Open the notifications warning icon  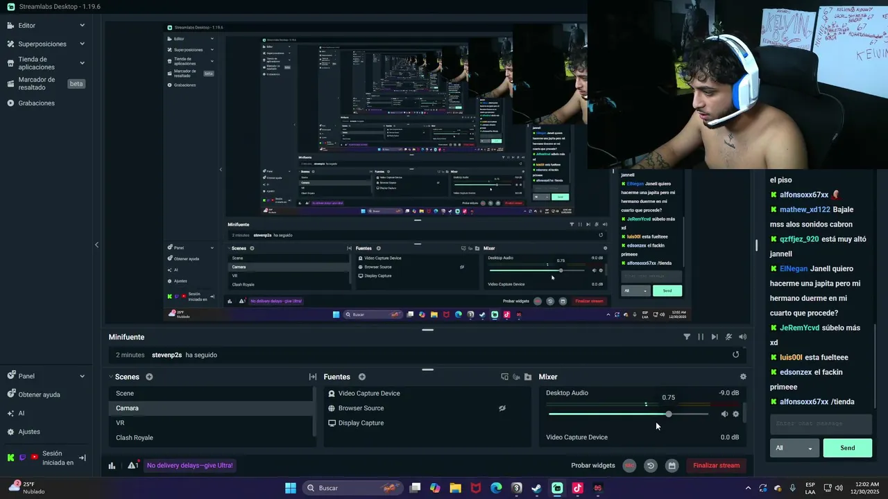click(x=133, y=466)
